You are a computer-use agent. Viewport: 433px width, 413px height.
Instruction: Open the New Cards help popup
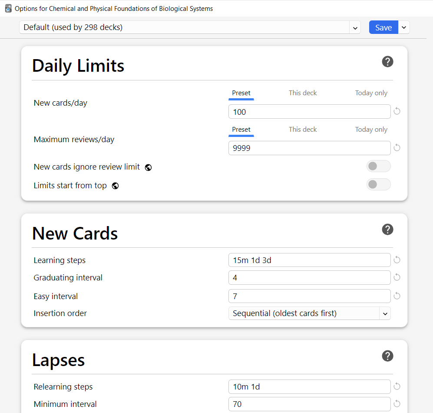tap(387, 229)
